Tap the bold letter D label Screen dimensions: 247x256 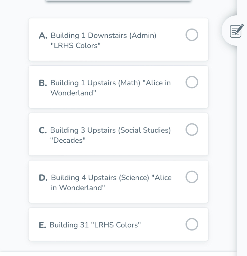[43, 178]
